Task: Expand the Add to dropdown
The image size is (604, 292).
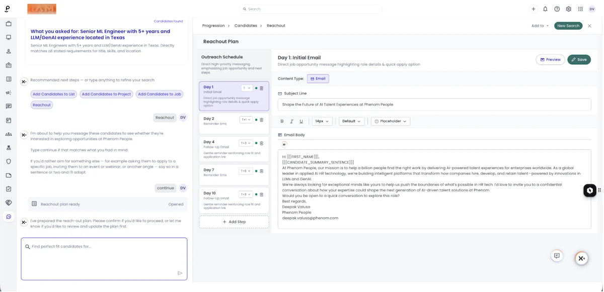Action: point(540,26)
